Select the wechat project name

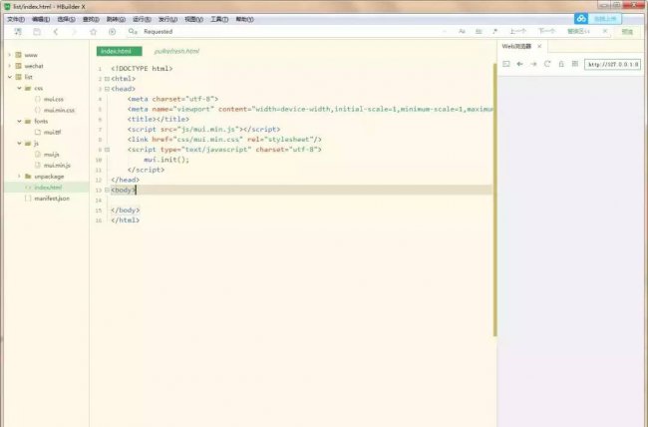point(34,66)
